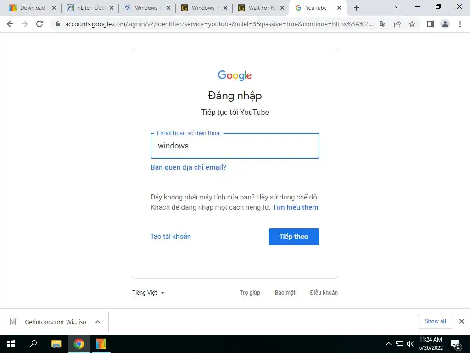Open the tab search chevron

(396, 6)
